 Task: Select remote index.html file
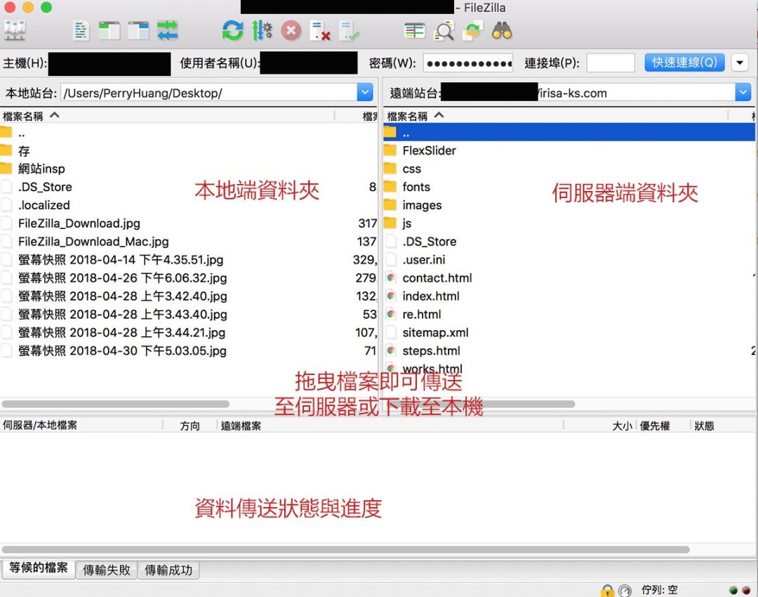(569, 296)
